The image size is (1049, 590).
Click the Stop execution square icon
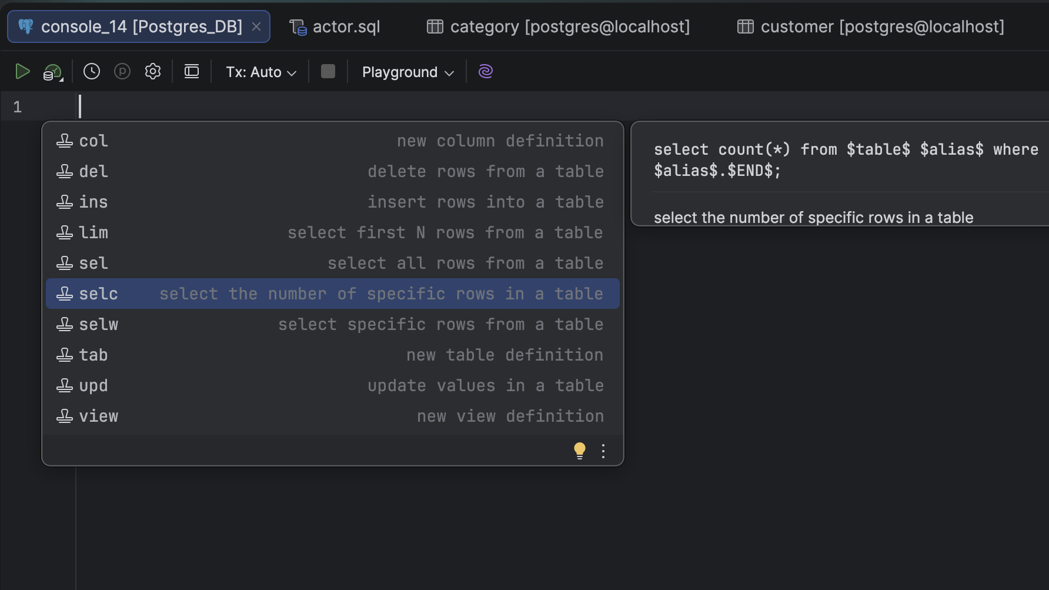click(x=328, y=72)
